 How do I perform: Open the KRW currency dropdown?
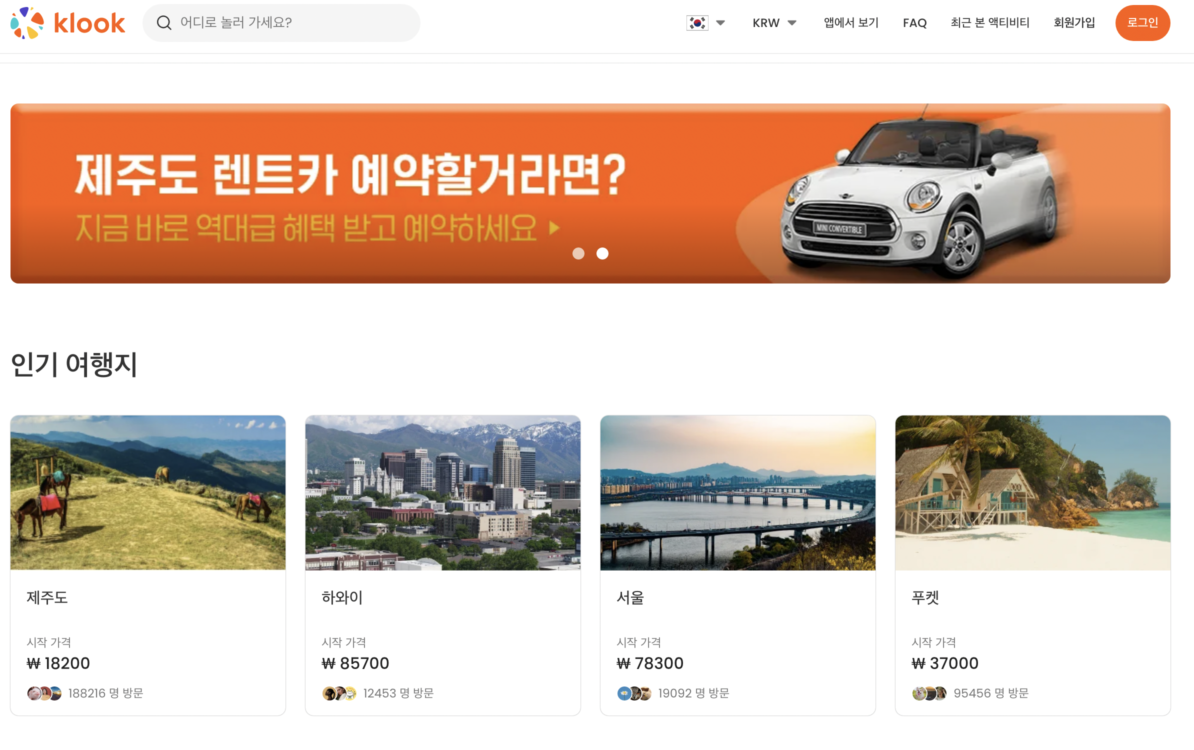click(774, 23)
